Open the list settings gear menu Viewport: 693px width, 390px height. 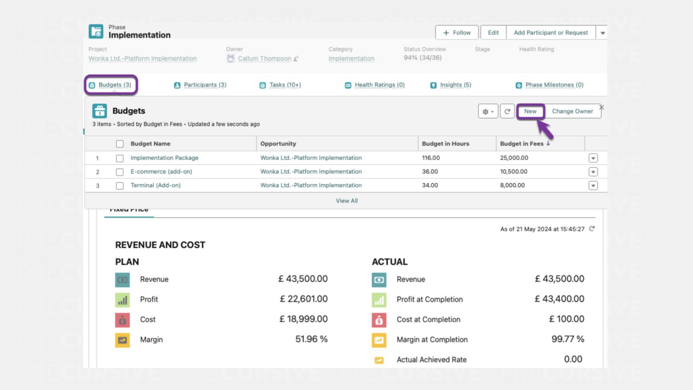tap(488, 111)
